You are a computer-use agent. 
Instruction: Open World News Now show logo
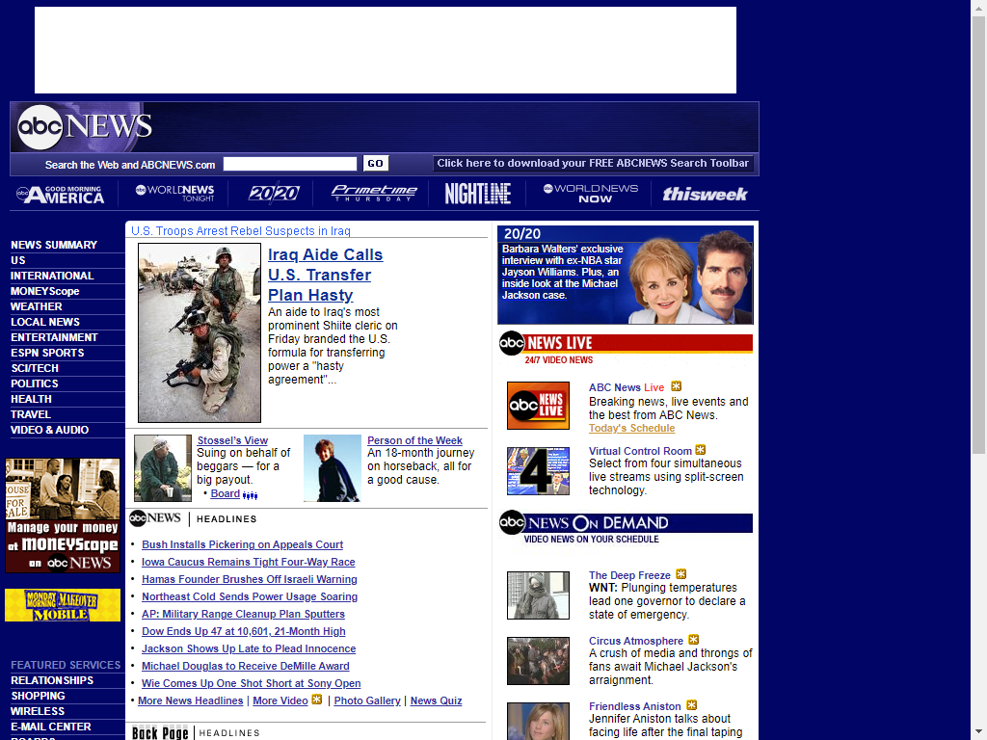[591, 193]
